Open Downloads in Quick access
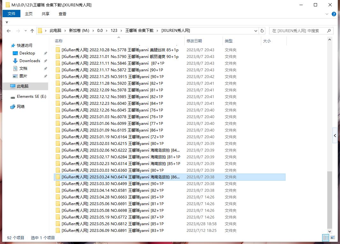This screenshot has height=244, width=340. 30,61
